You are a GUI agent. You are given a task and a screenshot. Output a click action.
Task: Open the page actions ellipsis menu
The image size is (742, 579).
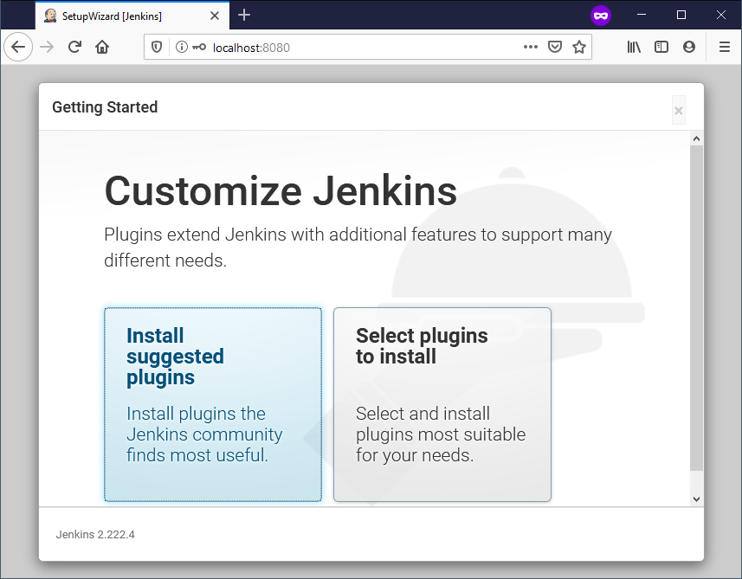pyautogui.click(x=531, y=48)
